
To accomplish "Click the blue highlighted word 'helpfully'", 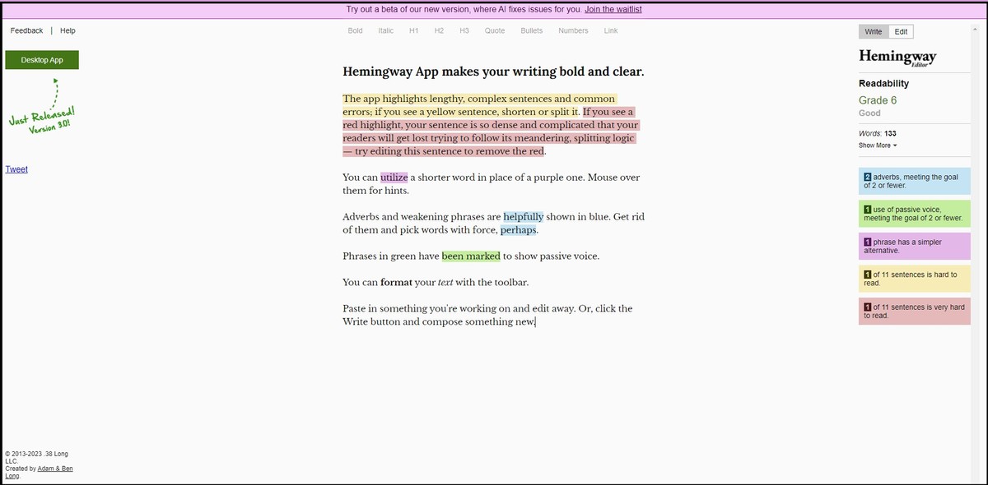I will pyautogui.click(x=524, y=217).
